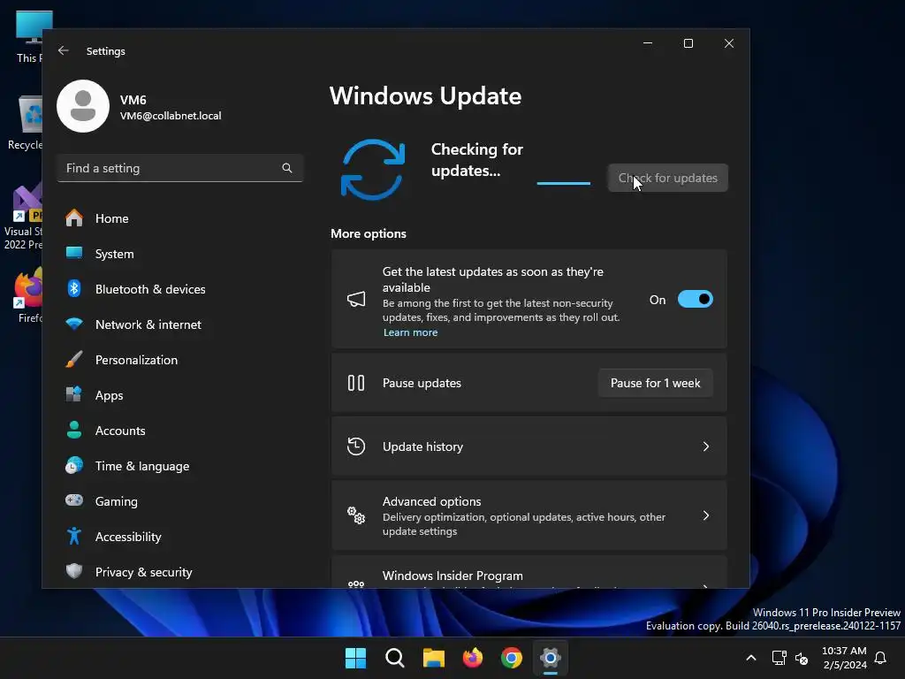Open Accessibility settings page
905x679 pixels.
tap(128, 537)
